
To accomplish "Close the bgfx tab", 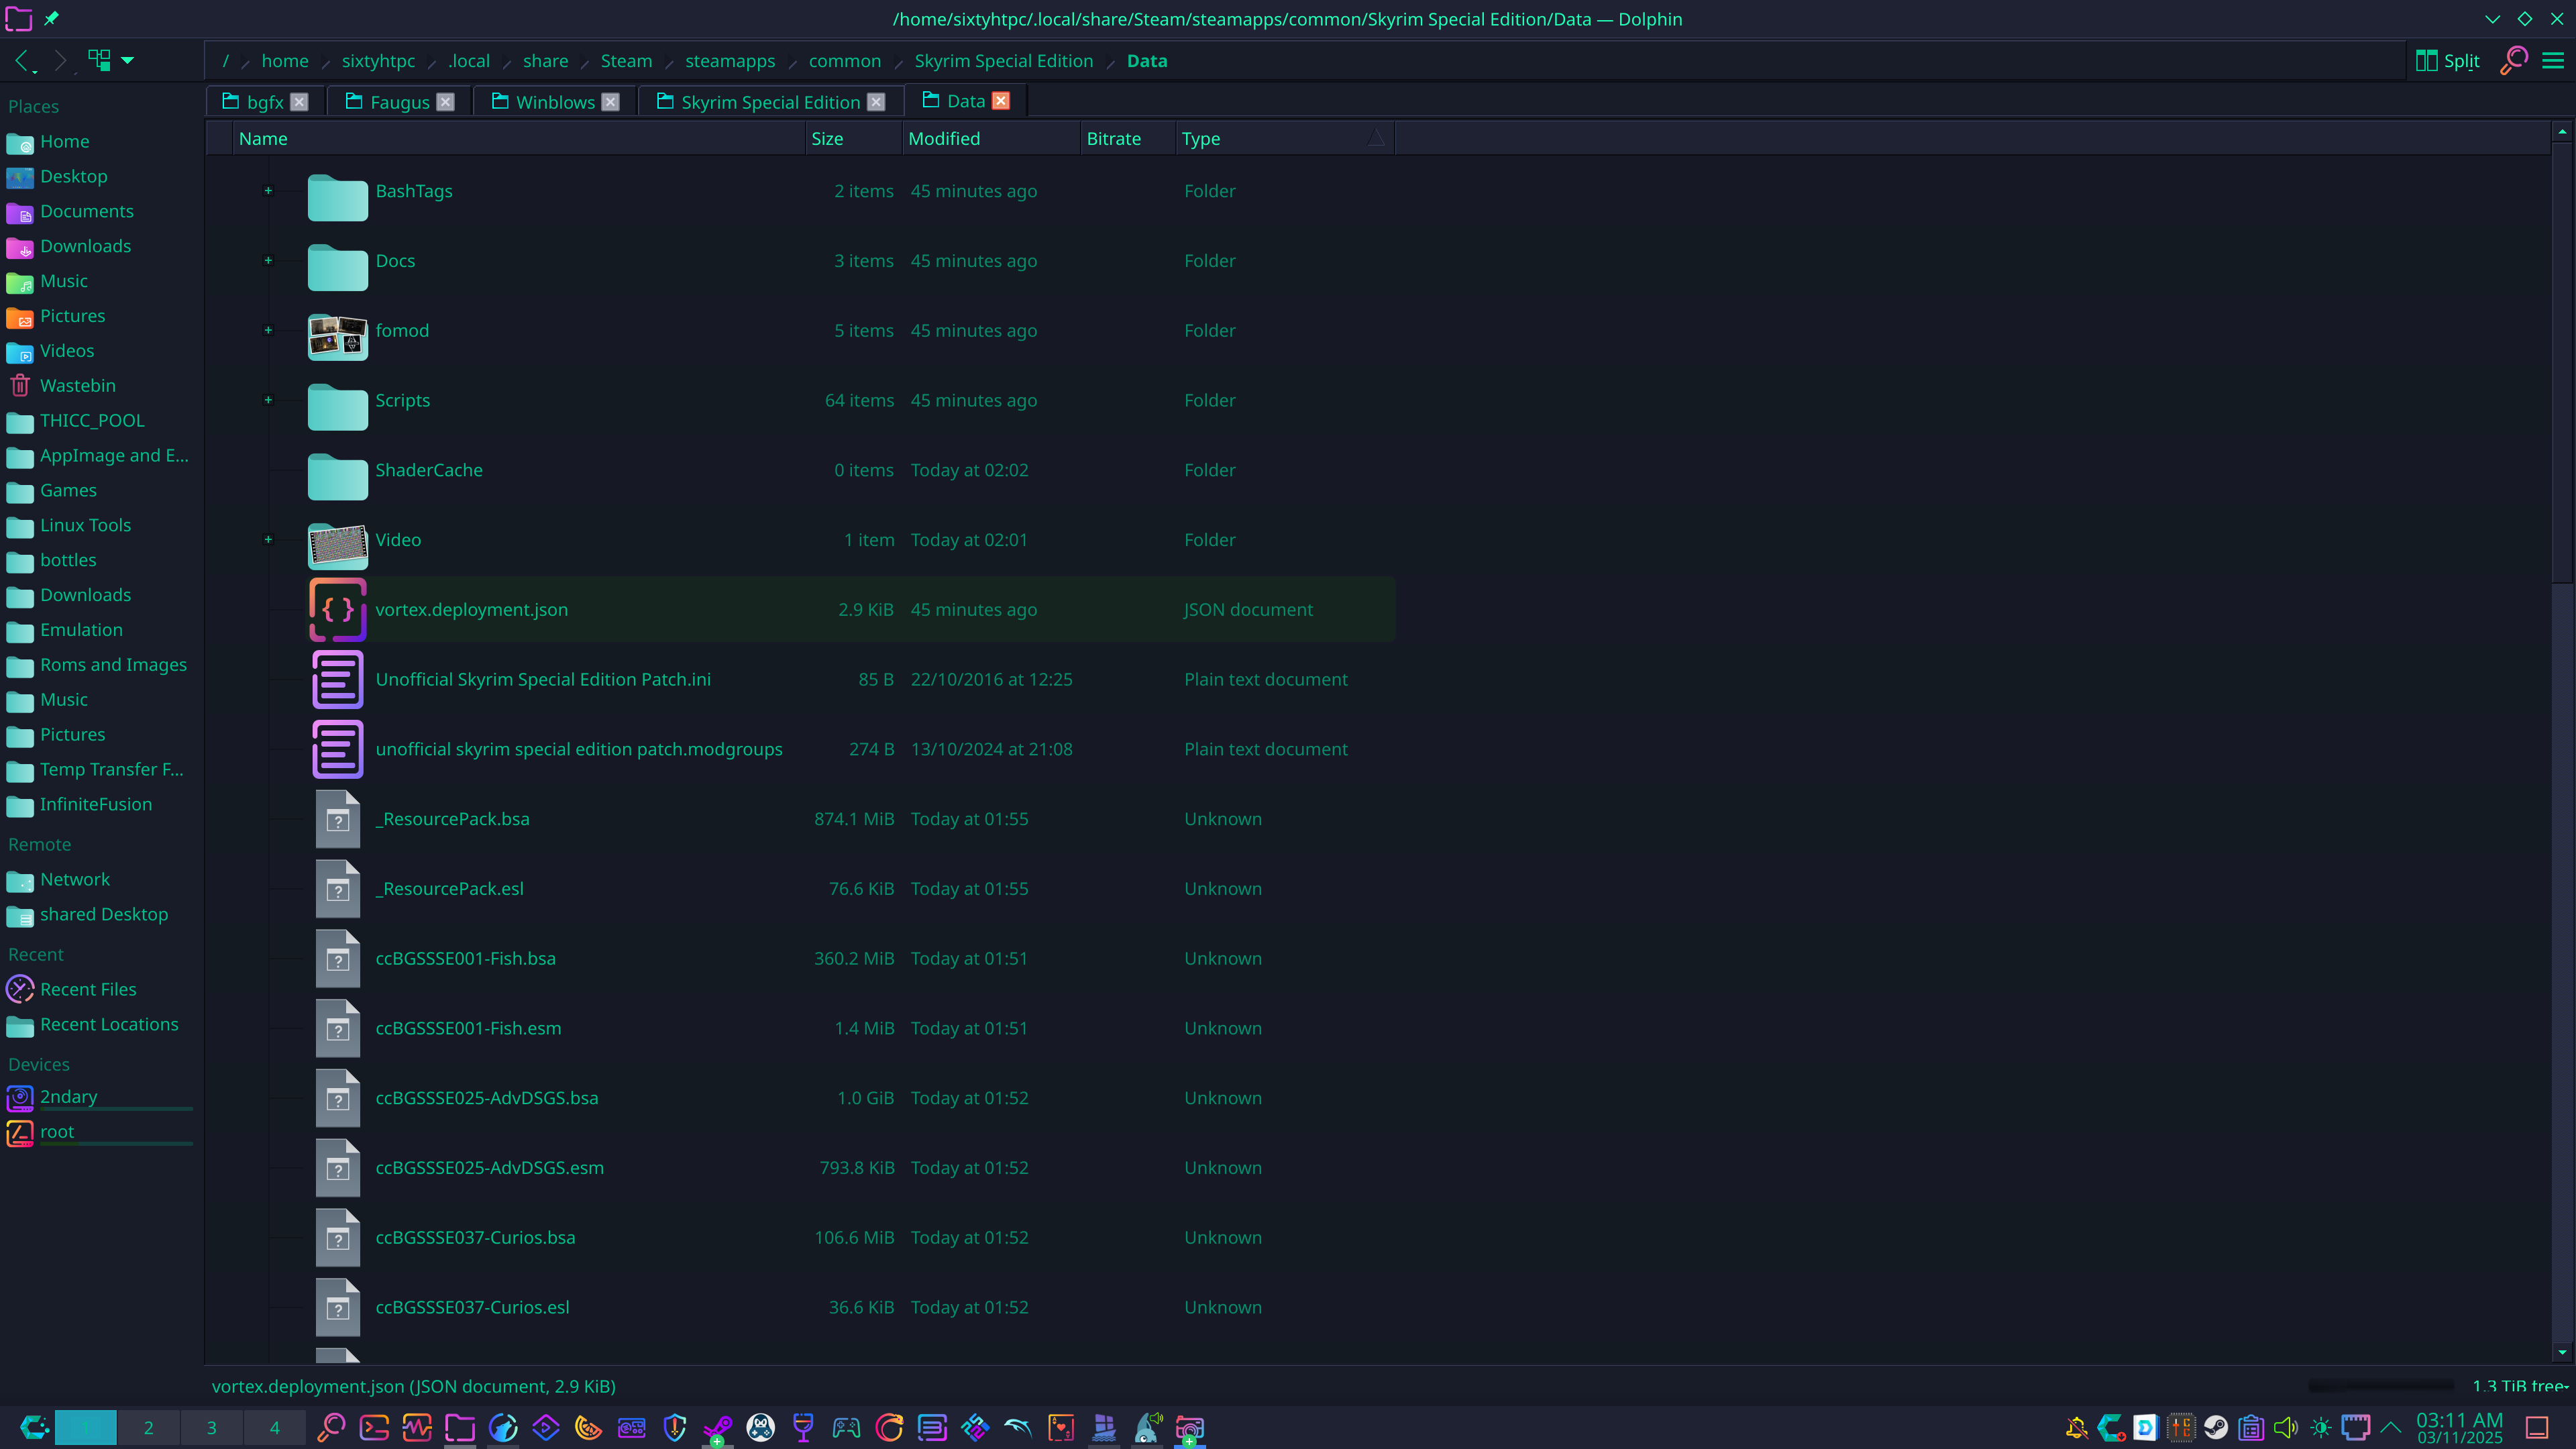I will click(x=299, y=102).
